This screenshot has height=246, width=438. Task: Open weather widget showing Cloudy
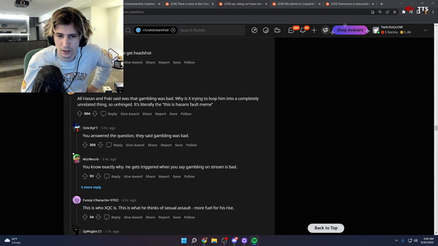coord(13,241)
